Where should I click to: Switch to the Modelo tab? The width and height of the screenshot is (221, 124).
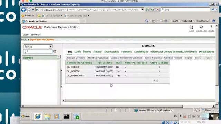tap(97, 52)
